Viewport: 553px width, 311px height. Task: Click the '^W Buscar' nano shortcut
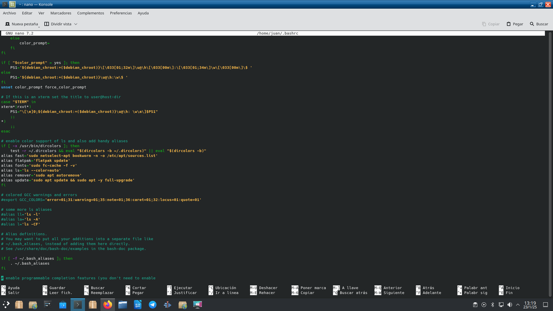coord(94,288)
